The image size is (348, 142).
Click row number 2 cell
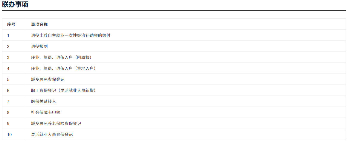point(8,46)
